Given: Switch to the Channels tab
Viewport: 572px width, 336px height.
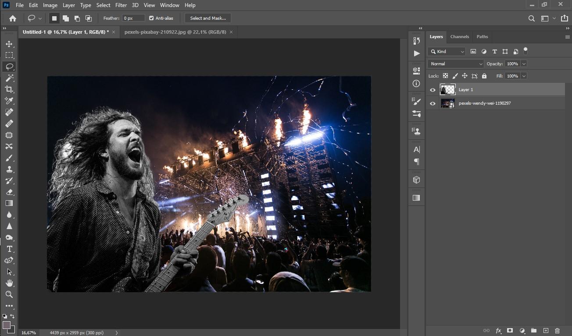Looking at the screenshot, I should pos(459,37).
